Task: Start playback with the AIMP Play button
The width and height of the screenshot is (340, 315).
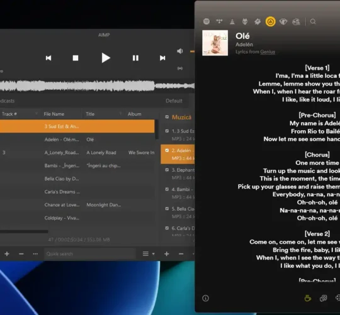Action: (106, 58)
